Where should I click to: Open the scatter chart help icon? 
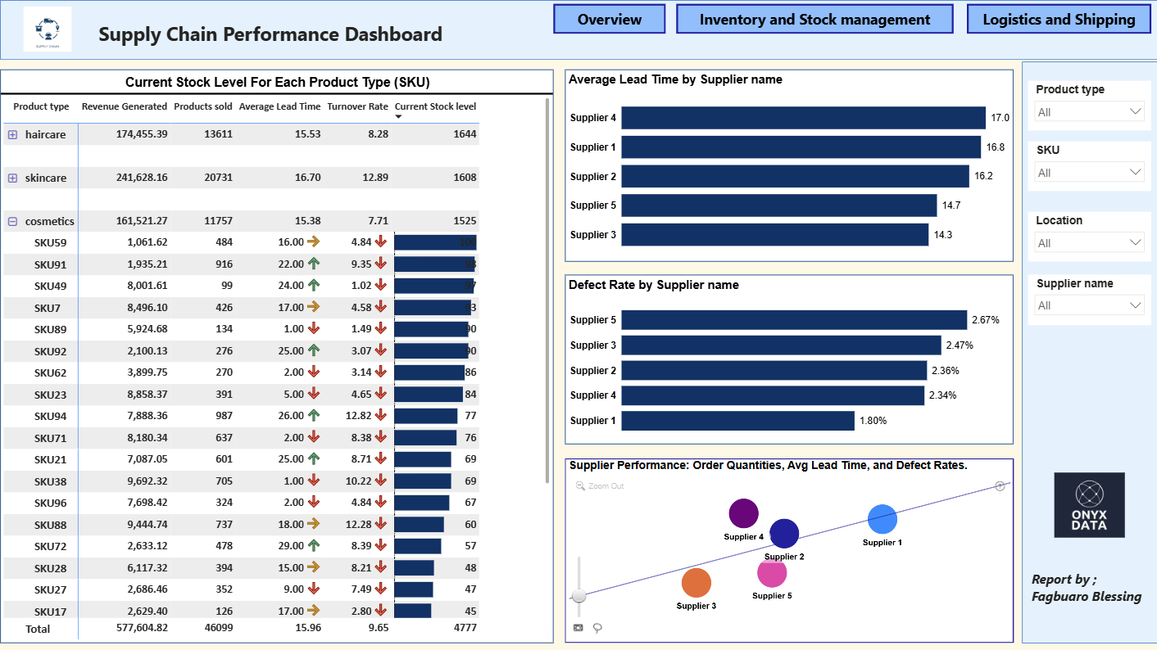tap(1000, 486)
